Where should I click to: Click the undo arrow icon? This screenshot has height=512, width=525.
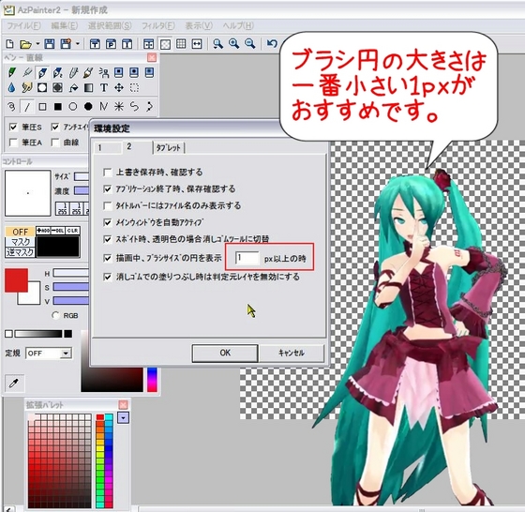pos(272,43)
